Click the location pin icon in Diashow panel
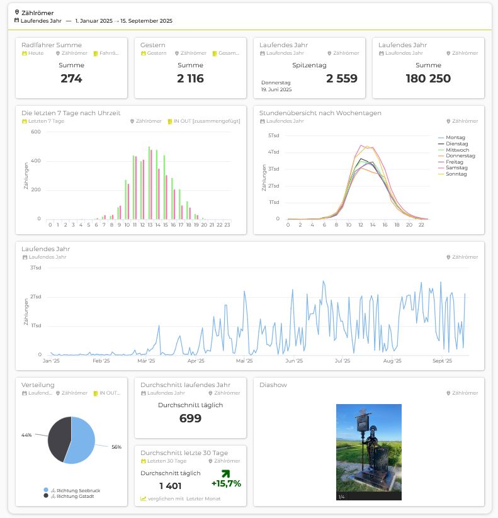This screenshot has width=498, height=518. tap(448, 393)
